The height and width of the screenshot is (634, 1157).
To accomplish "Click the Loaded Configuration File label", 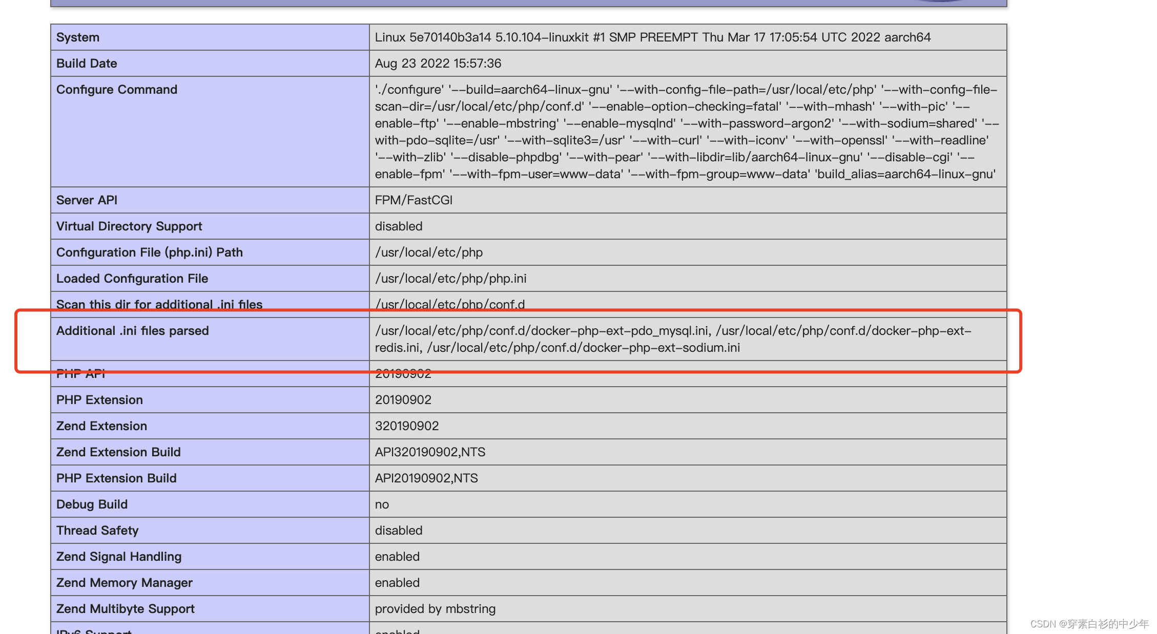I will (x=132, y=279).
